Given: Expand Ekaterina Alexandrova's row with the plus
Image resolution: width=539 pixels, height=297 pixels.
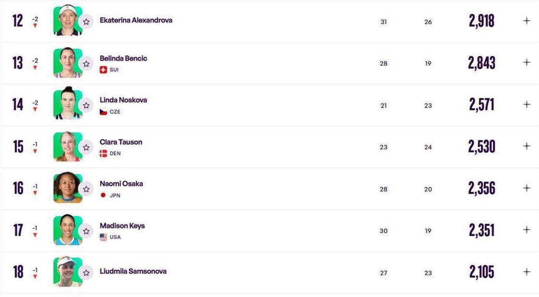Looking at the screenshot, I should click(x=527, y=20).
